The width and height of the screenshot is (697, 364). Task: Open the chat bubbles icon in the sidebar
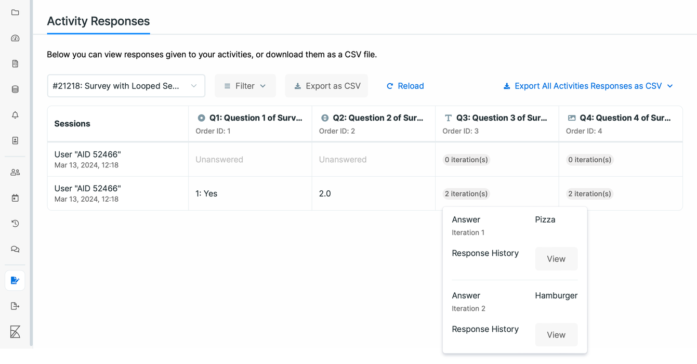click(x=15, y=249)
